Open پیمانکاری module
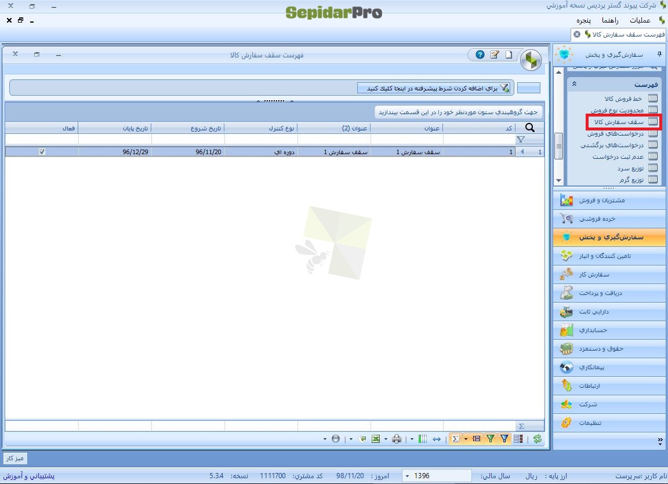The image size is (668, 484). click(x=609, y=367)
